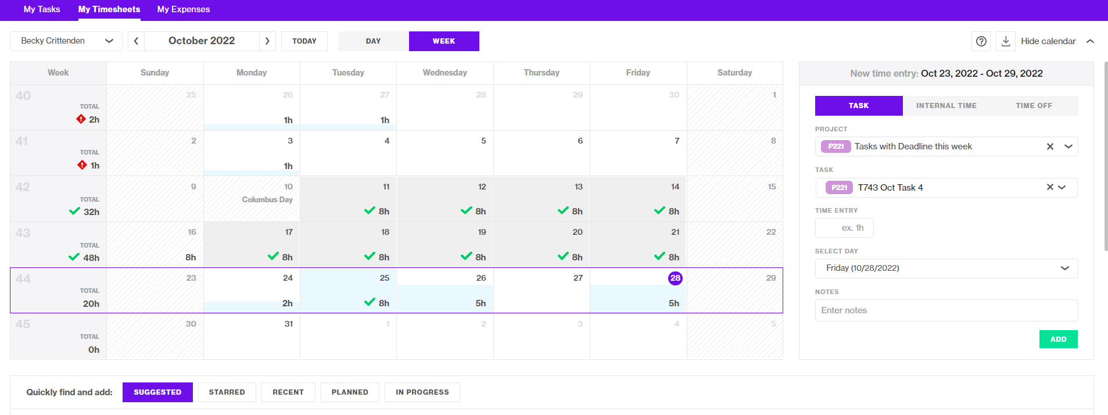Click the page vertical scrollbar

tap(1105, 157)
